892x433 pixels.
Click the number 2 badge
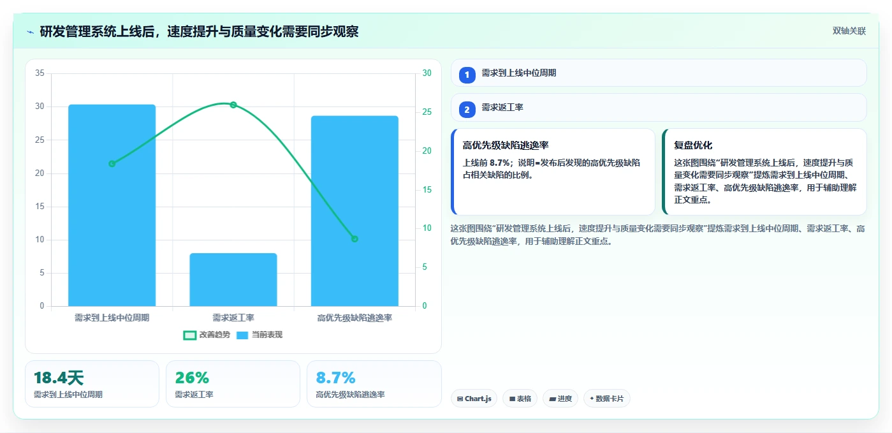coord(467,110)
